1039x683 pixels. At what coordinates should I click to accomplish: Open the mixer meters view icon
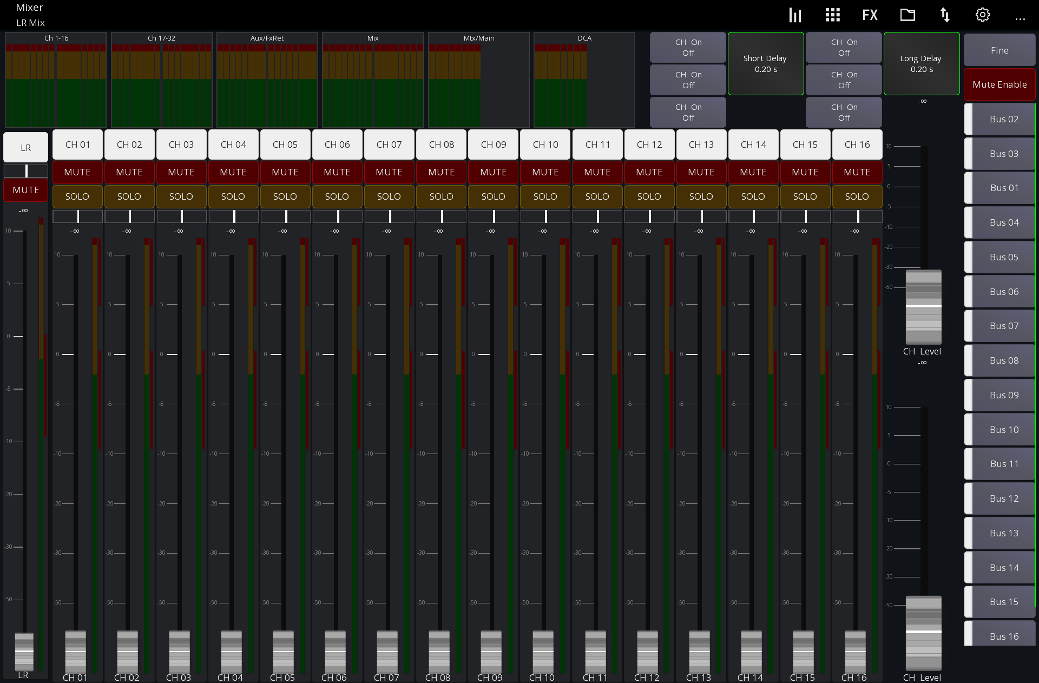pyautogui.click(x=795, y=15)
